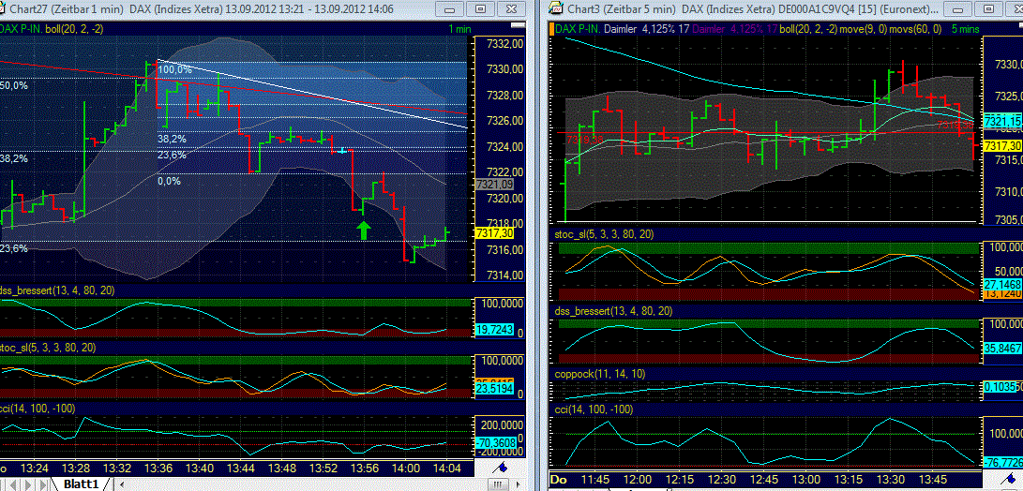Viewport: 1023px width, 491px height.
Task: Close the Chart27 window
Action: 511,9
